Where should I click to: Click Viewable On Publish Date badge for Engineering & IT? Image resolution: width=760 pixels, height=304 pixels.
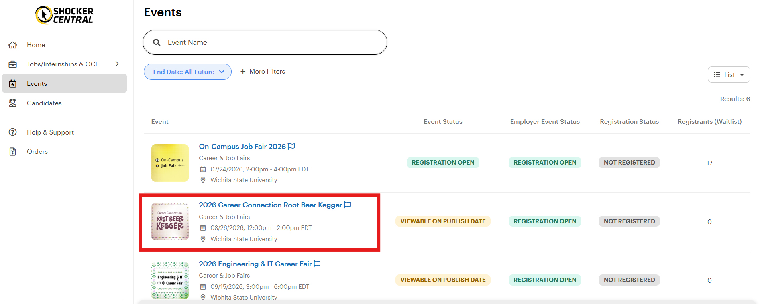(x=443, y=280)
